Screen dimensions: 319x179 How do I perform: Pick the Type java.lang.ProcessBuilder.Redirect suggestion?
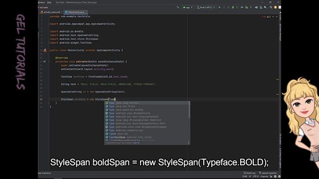[146, 120]
